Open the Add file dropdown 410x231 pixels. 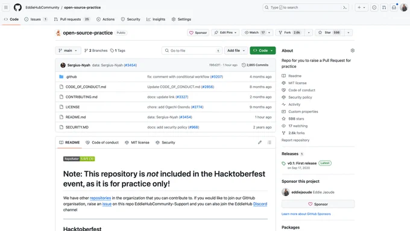point(236,51)
